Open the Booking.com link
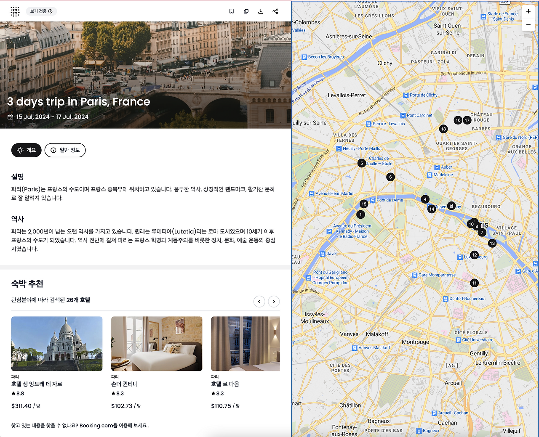The width and height of the screenshot is (539, 437). tap(99, 426)
